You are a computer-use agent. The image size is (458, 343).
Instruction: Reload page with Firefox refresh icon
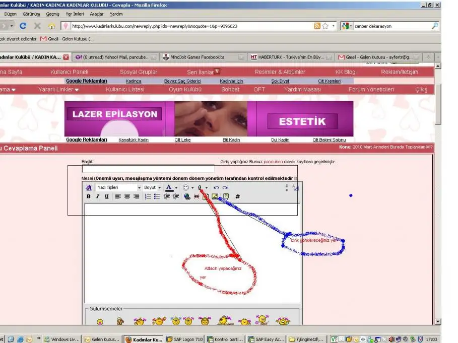[23, 26]
